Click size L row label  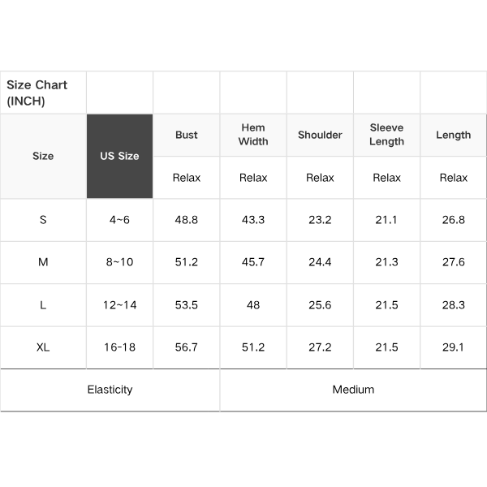tap(43, 305)
